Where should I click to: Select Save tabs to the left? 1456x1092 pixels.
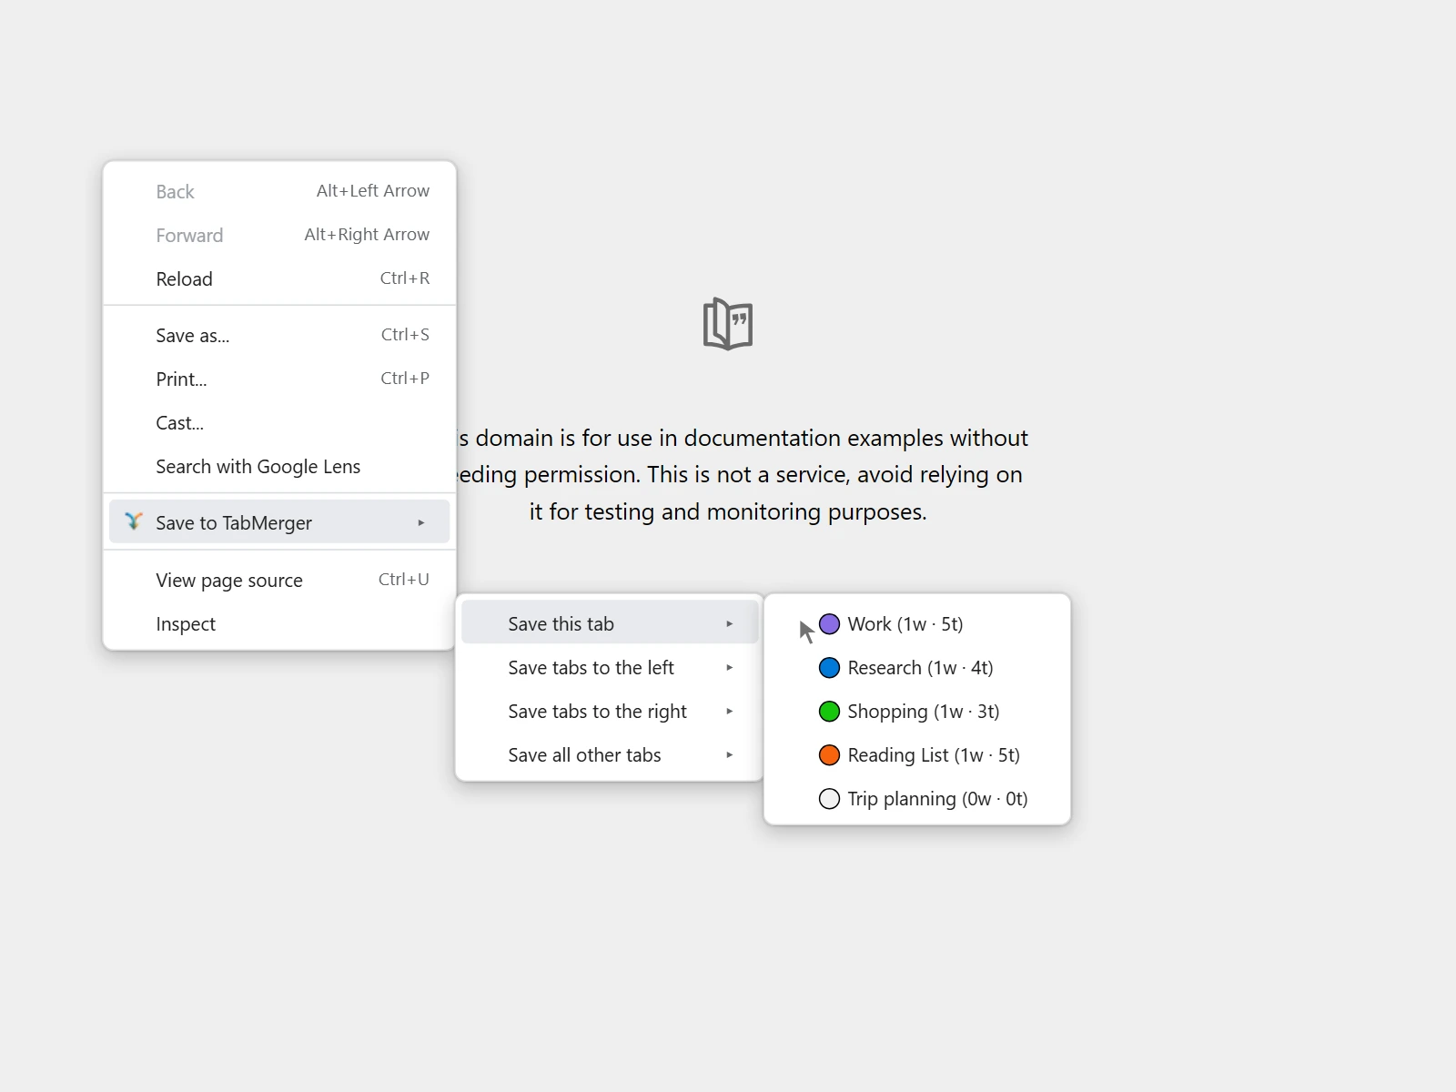[x=610, y=668]
